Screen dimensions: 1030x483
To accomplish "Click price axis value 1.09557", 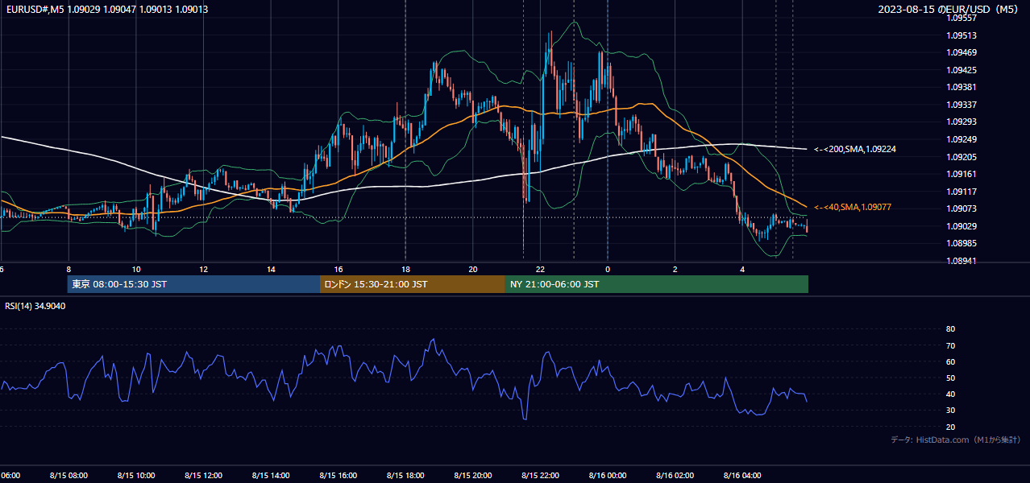I will (961, 18).
